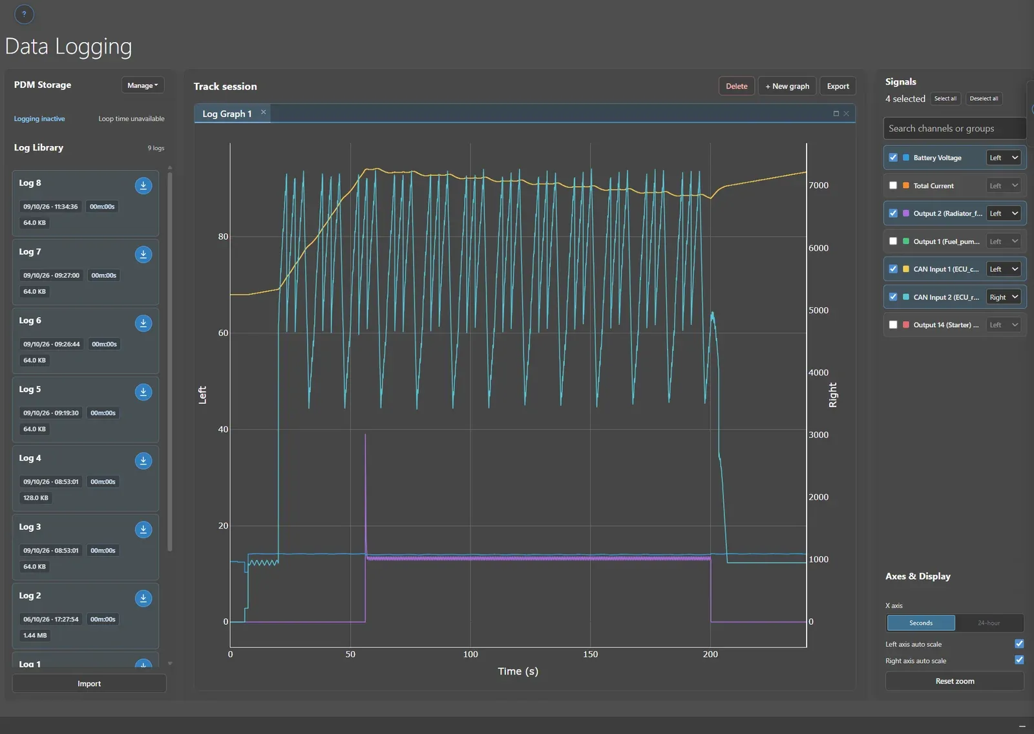
Task: Open the Total Current axis dropdown
Action: point(1004,185)
